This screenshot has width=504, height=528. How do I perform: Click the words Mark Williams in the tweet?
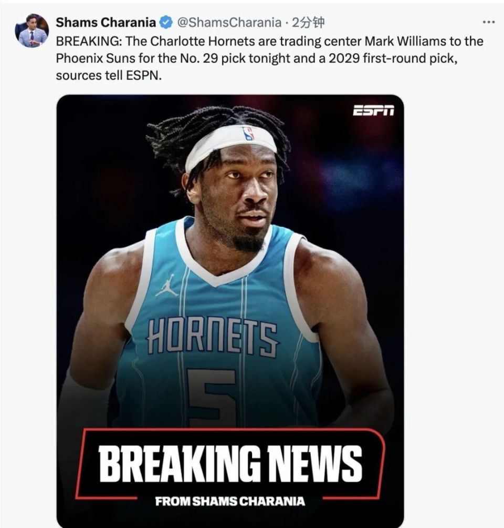tap(404, 42)
